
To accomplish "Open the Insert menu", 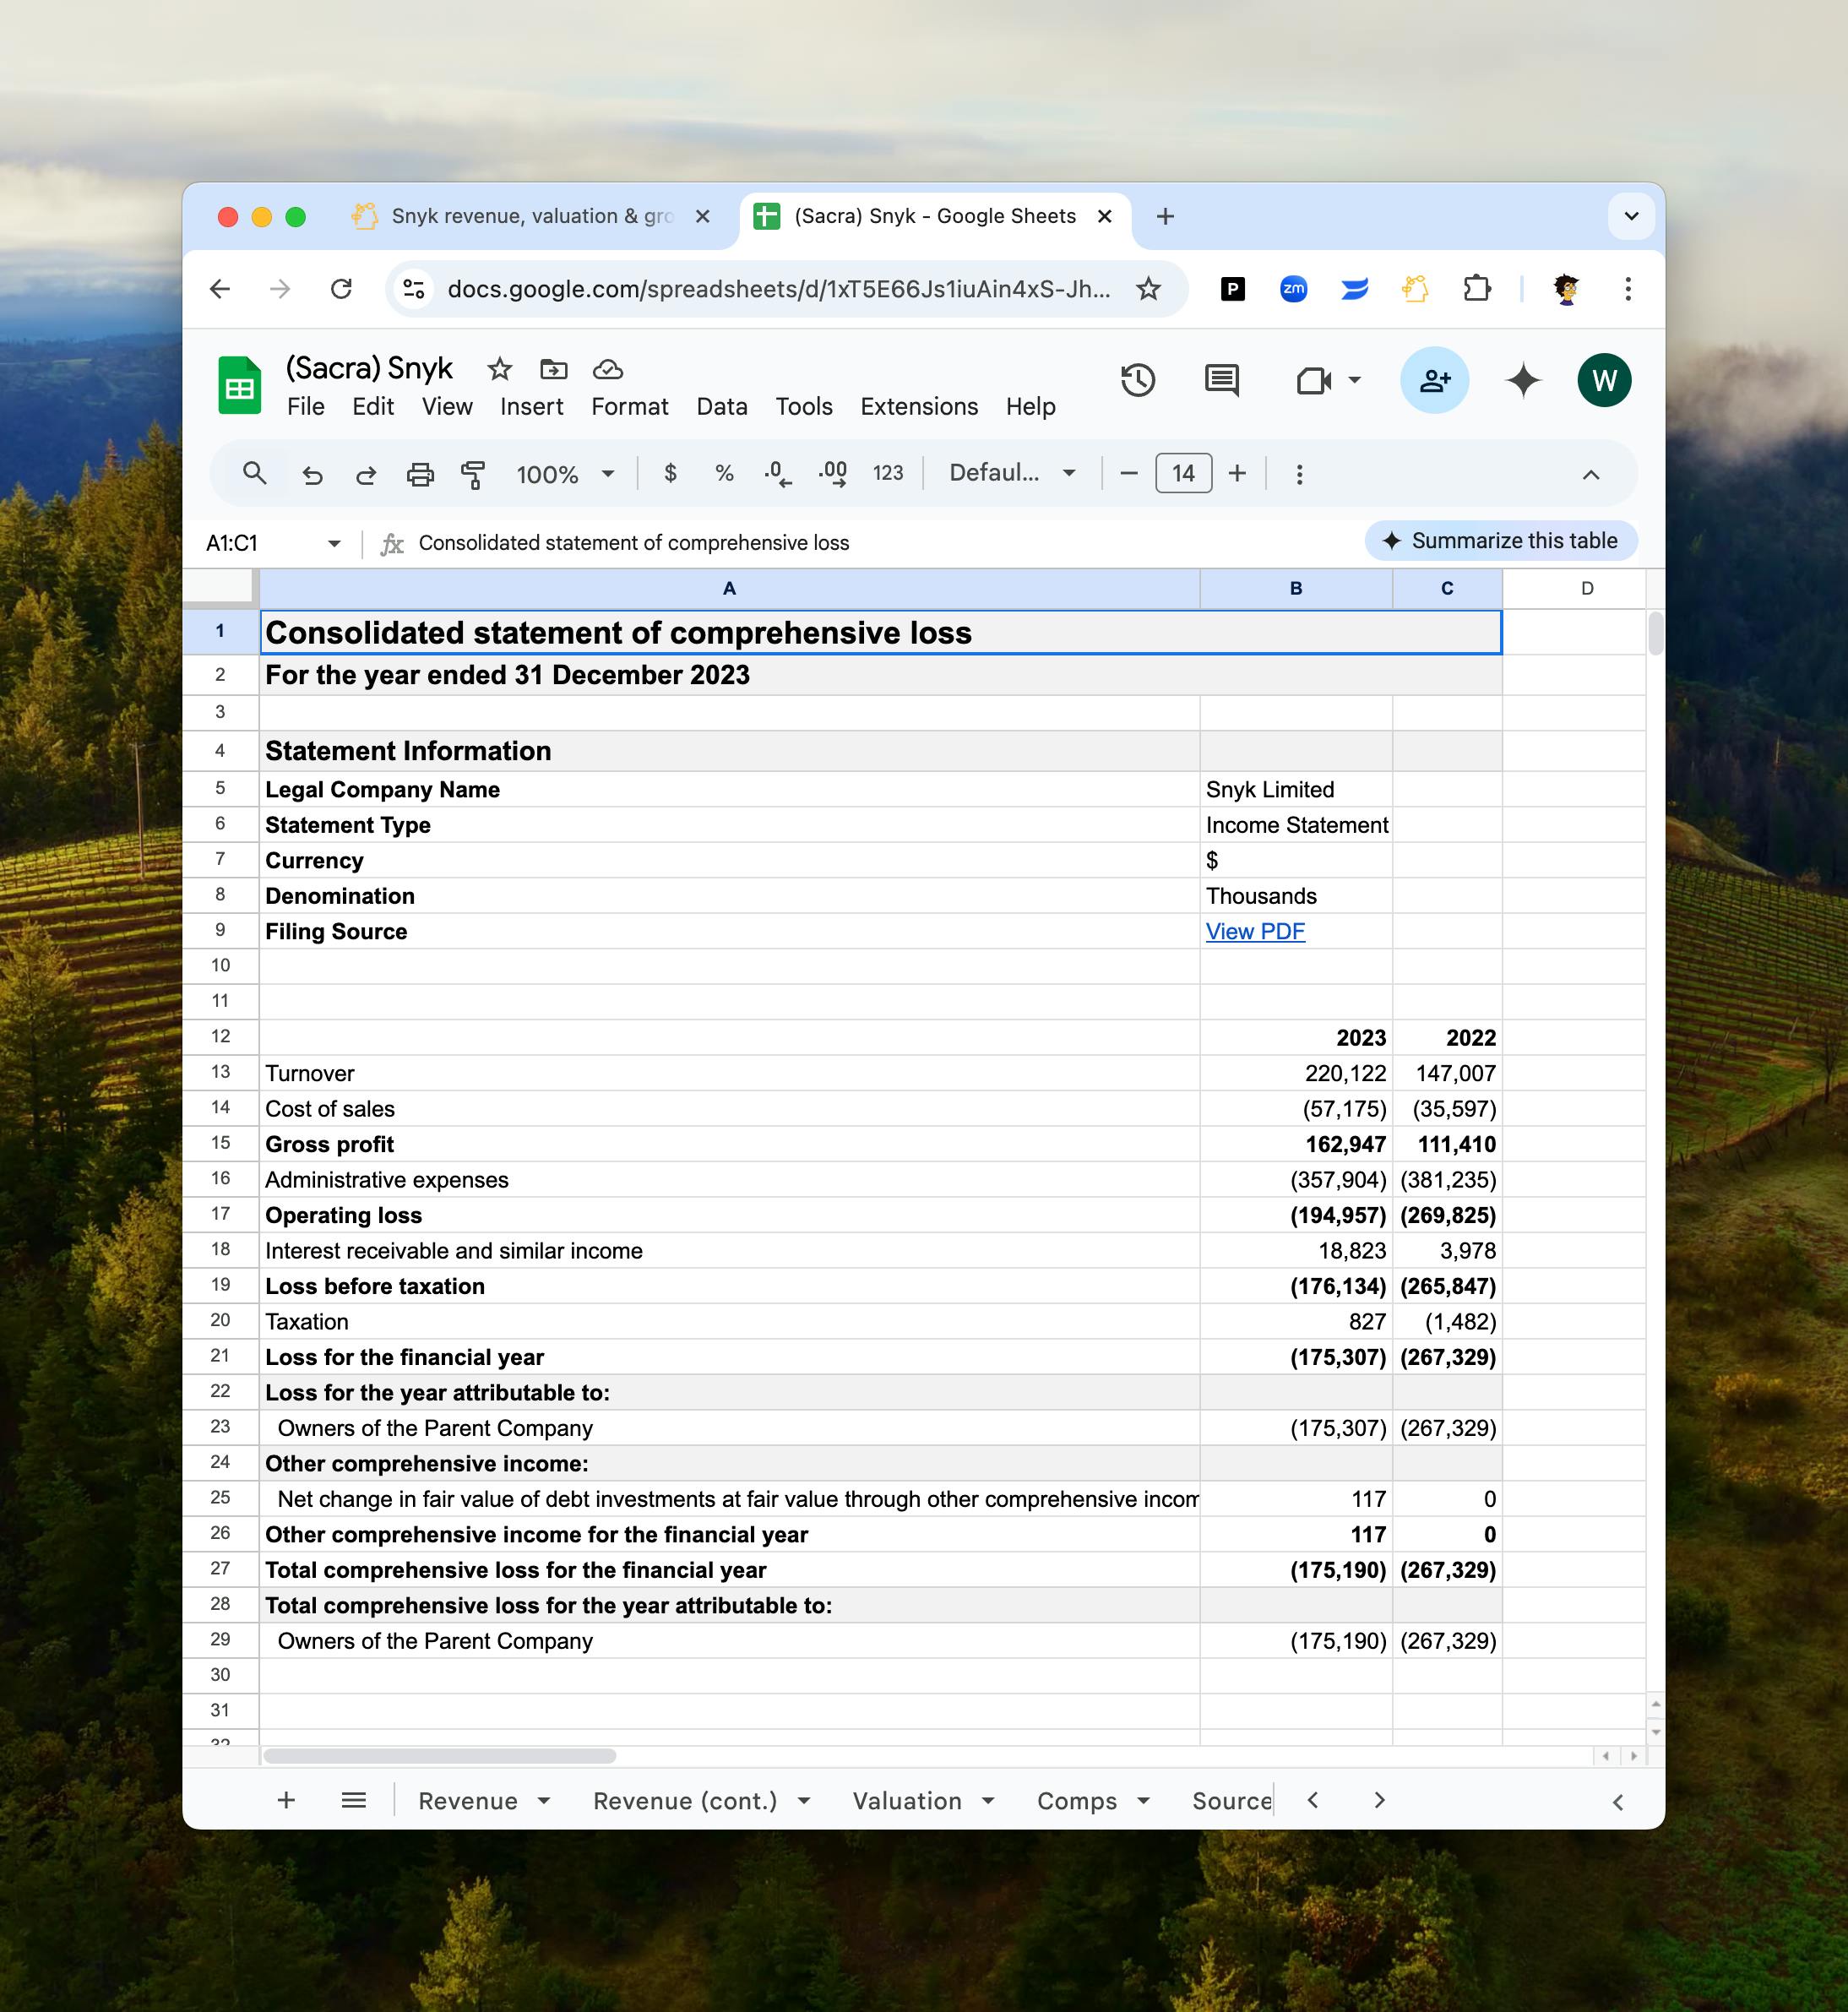I will [x=532, y=407].
